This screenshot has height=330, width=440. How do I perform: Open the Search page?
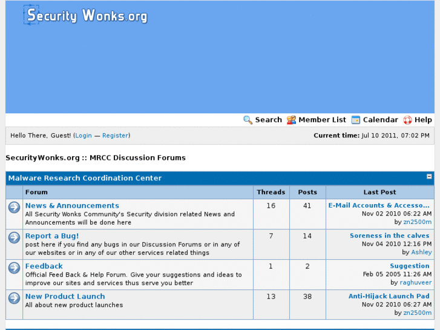268,120
